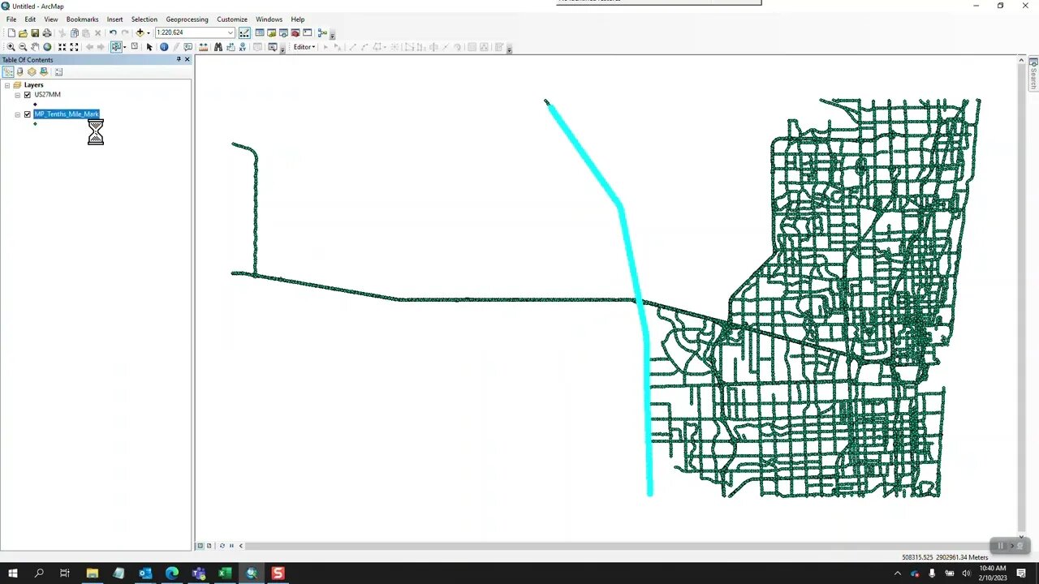Save the current map document
The image size is (1039, 584).
(35, 32)
